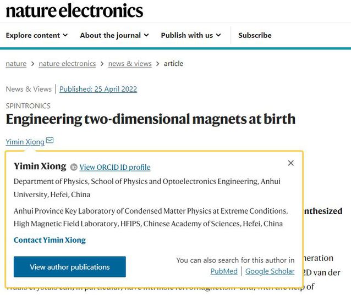Click the nature electronics journal logo
The width and height of the screenshot is (351, 295).
click(74, 10)
